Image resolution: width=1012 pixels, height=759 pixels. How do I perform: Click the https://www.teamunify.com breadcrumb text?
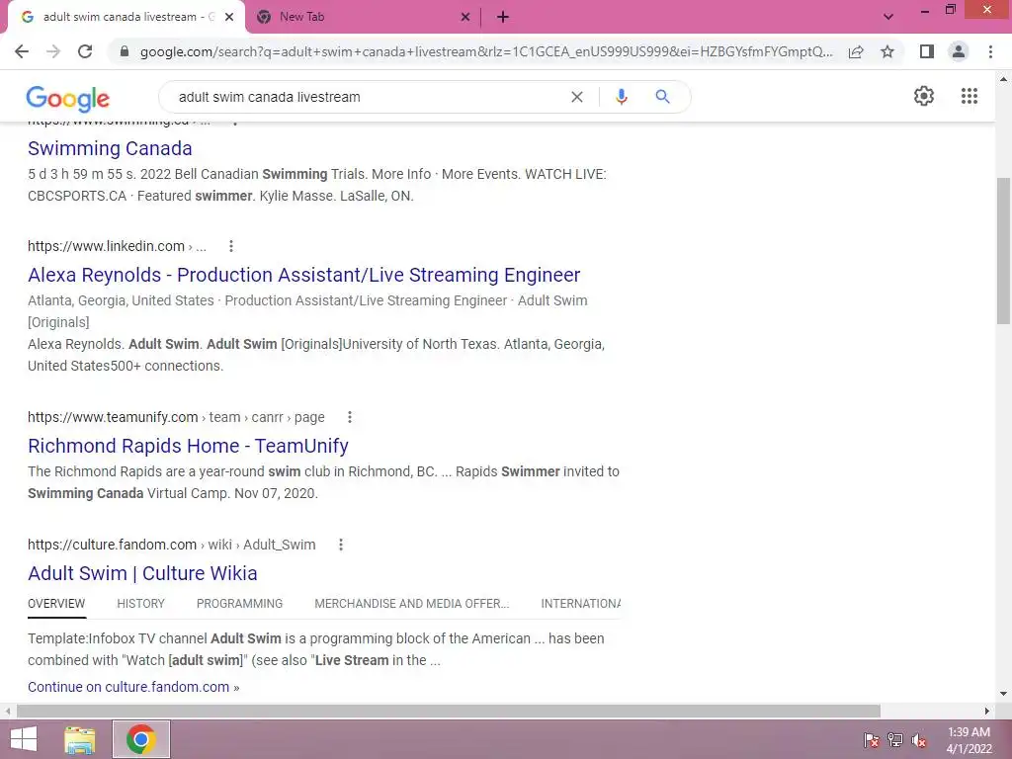pyautogui.click(x=176, y=417)
